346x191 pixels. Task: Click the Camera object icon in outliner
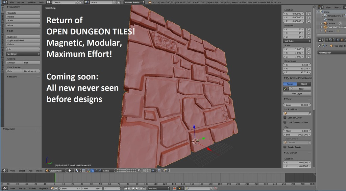tap(325, 23)
